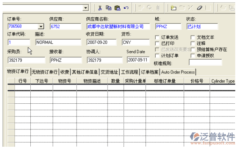The height and width of the screenshot is (149, 239).
Task: Switch to the 无物资订单行 tab
Action: click(45, 72)
